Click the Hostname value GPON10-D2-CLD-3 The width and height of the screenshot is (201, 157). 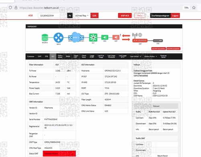tap(113, 71)
